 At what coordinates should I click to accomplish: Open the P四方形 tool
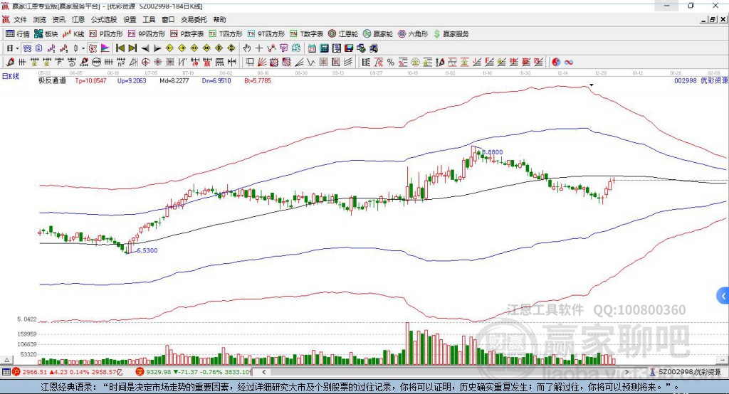[106, 34]
